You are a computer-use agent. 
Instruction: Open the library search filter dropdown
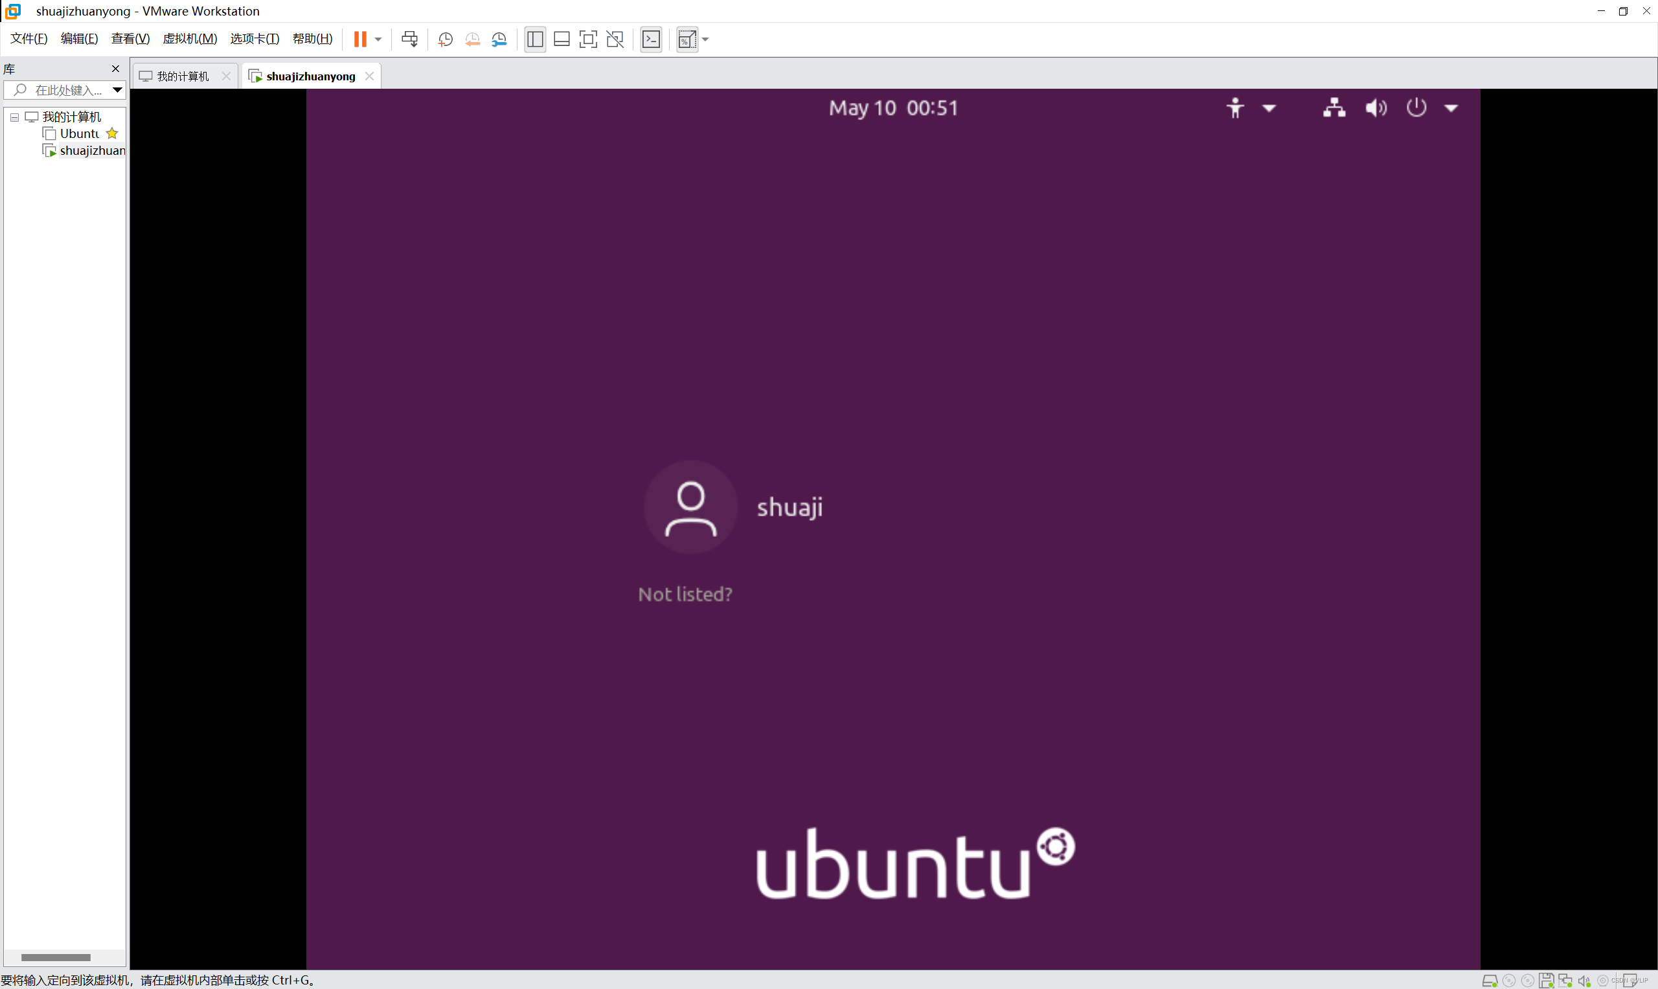pos(117,90)
